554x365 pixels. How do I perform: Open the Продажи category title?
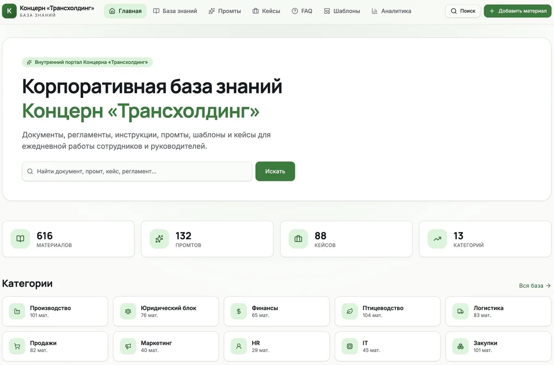click(43, 343)
